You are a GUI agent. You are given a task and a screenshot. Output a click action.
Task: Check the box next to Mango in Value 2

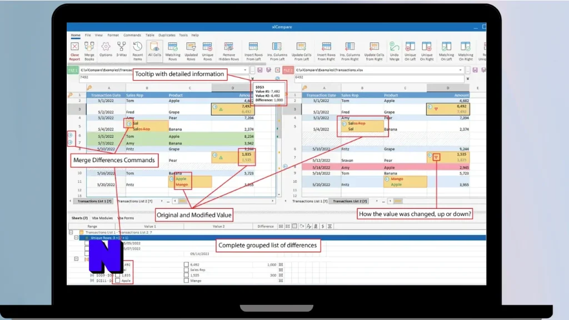tap(186, 281)
